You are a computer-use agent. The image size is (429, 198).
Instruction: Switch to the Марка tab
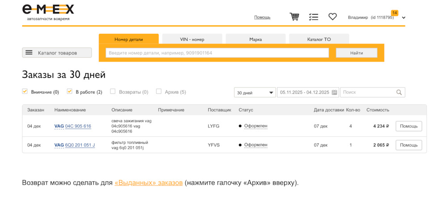coord(256,39)
